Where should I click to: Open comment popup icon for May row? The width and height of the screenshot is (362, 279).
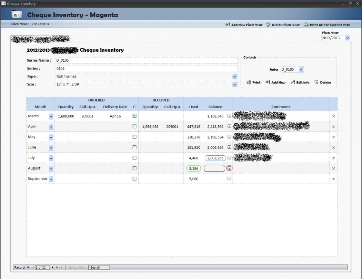click(x=229, y=137)
